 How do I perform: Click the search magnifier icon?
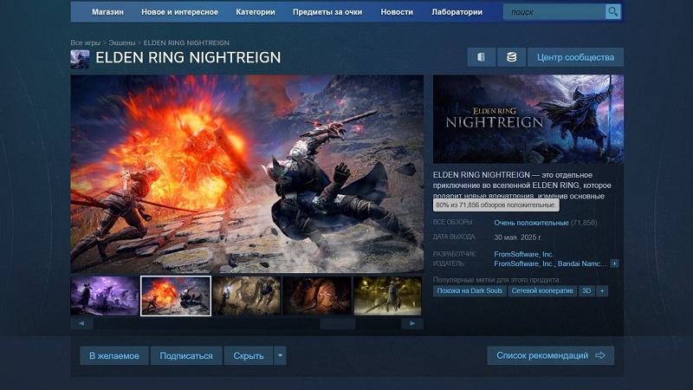pos(612,12)
